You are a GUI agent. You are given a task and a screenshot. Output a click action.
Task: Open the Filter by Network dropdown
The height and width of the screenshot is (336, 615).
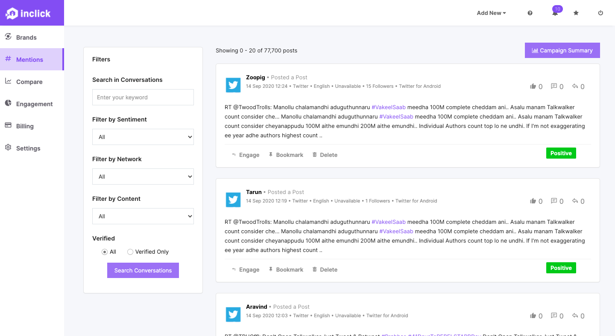[143, 177]
